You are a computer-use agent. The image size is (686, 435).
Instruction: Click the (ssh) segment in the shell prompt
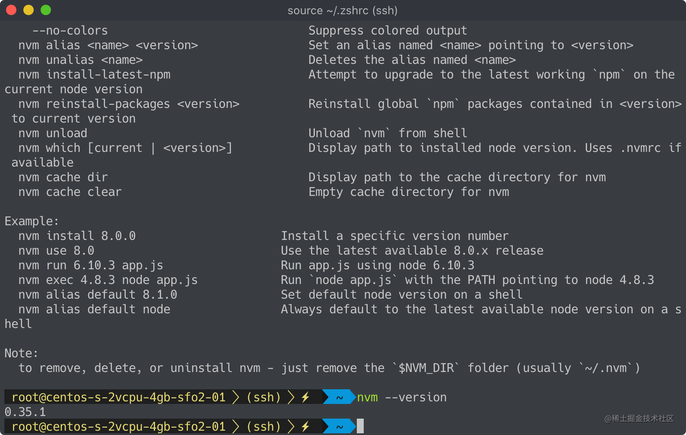[x=264, y=397]
